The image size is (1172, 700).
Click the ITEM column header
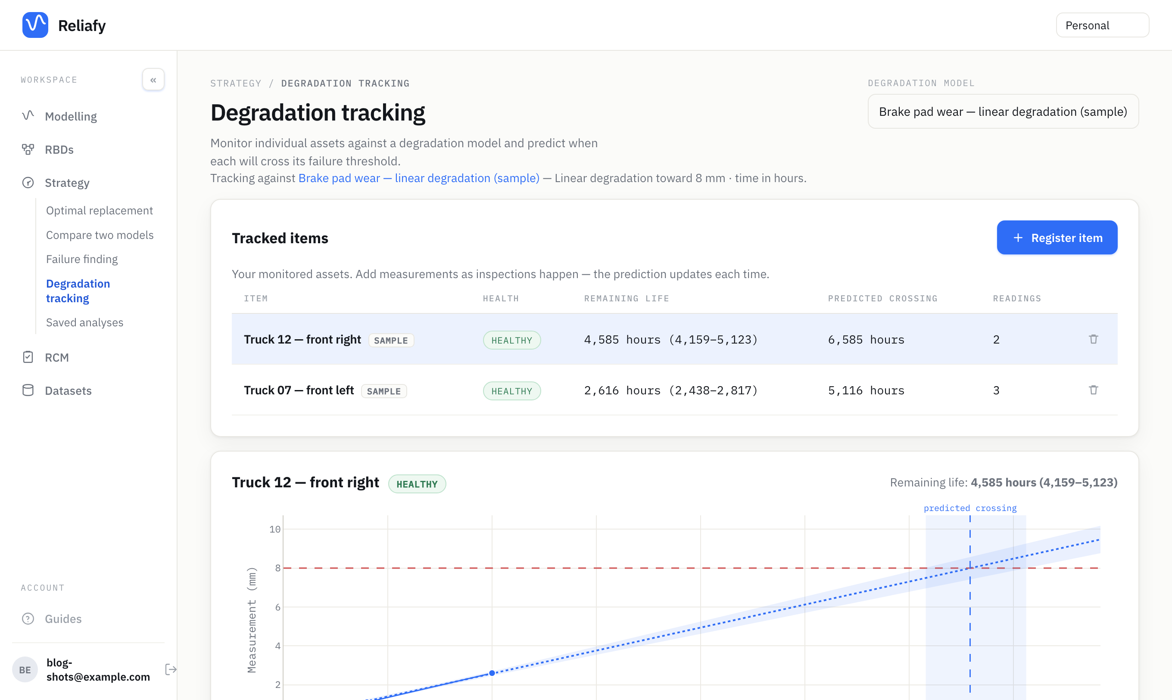pyautogui.click(x=256, y=299)
